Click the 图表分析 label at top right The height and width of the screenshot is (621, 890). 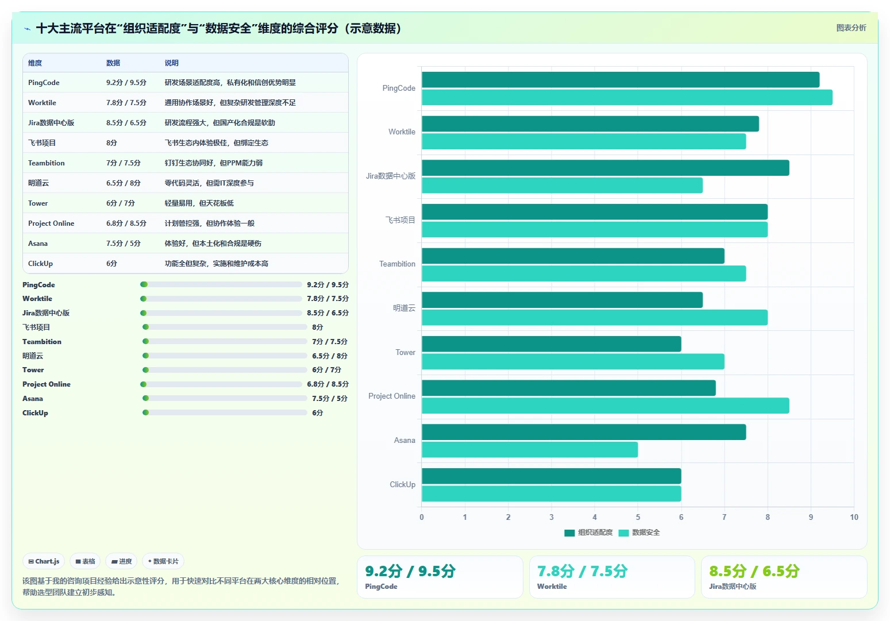pyautogui.click(x=851, y=28)
